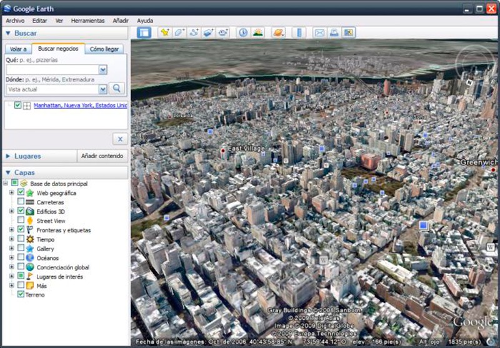The image size is (500, 348).
Task: Expand the Tiempo tree node
Action: (x=11, y=239)
